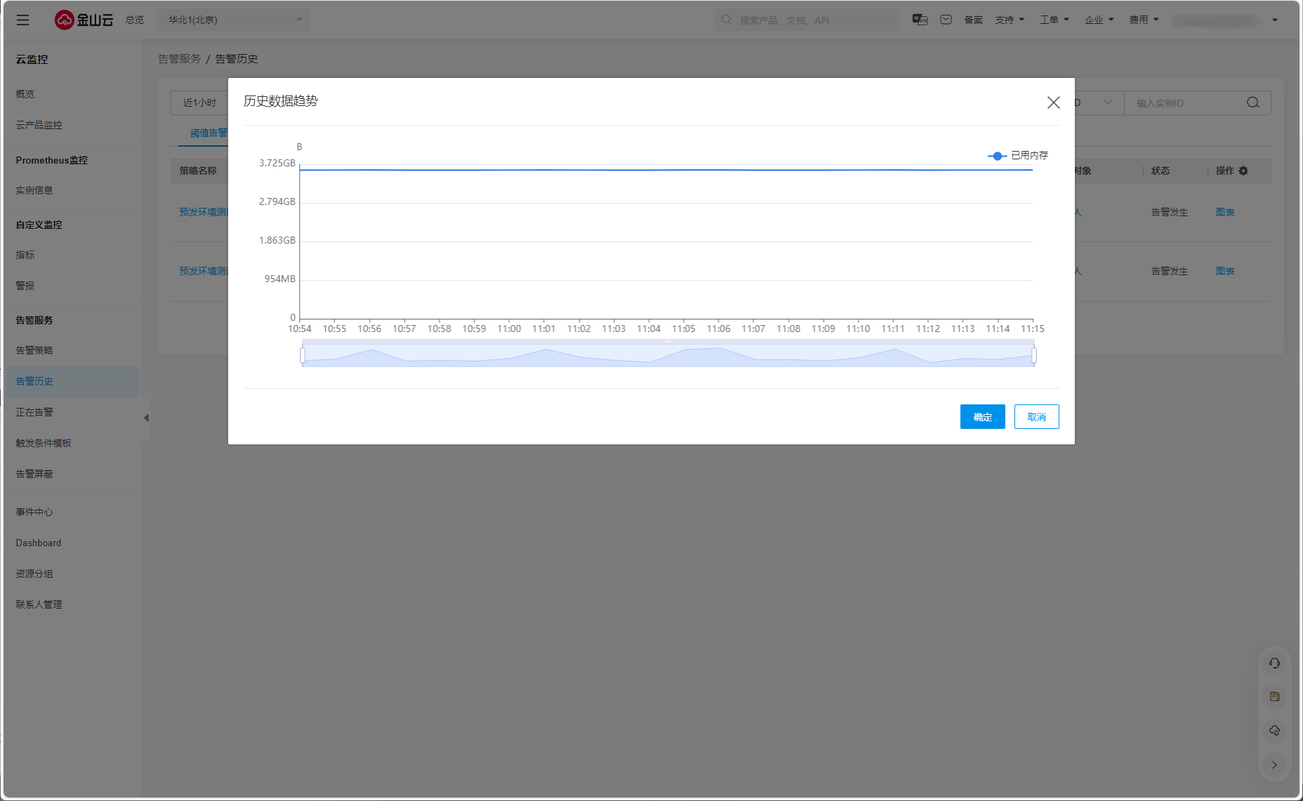Screen dimensions: 1303x801
Task: Go to 云产品监控 in sidebar
Action: [39, 125]
